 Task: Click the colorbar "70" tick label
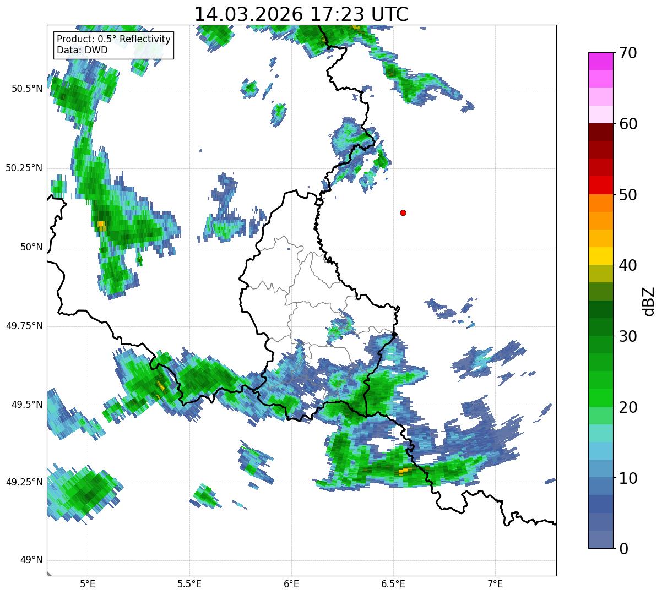click(628, 53)
